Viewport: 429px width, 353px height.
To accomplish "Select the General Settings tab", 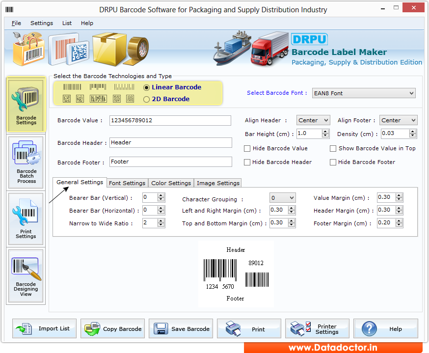I will (x=80, y=182).
